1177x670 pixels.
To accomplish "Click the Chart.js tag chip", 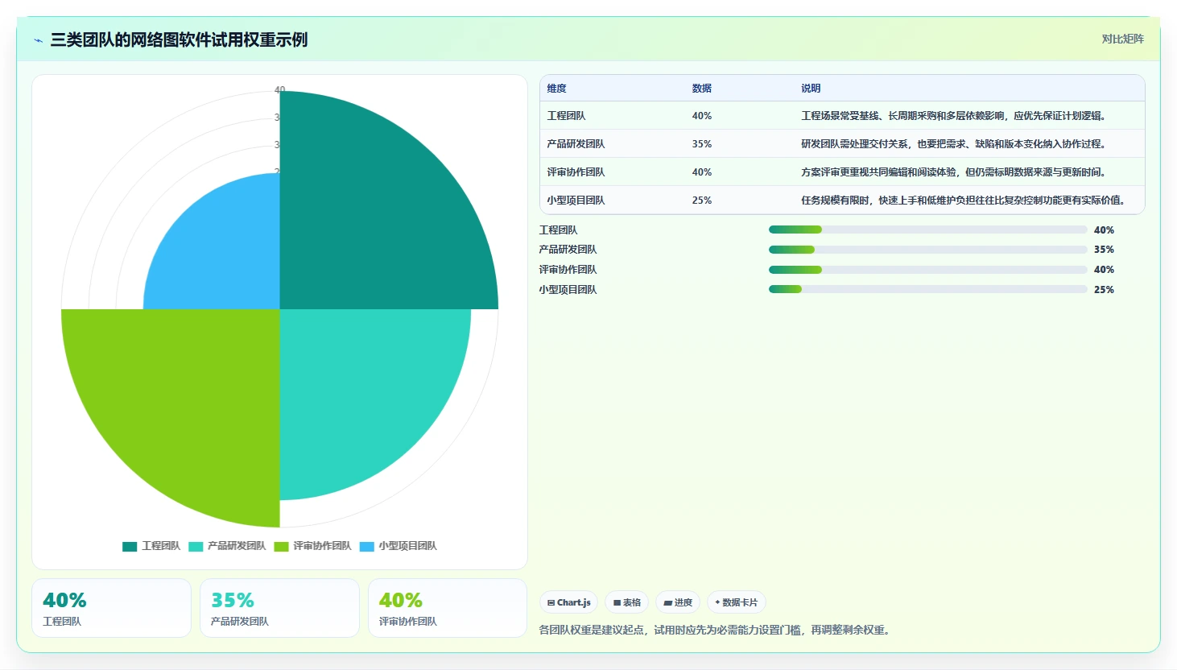I will pos(568,602).
